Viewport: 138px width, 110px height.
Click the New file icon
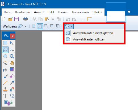[4, 19]
